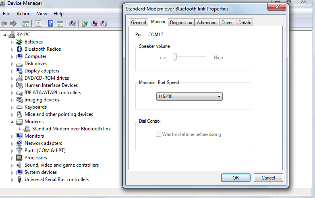Expand the Network adapters tree node

coord(12,143)
